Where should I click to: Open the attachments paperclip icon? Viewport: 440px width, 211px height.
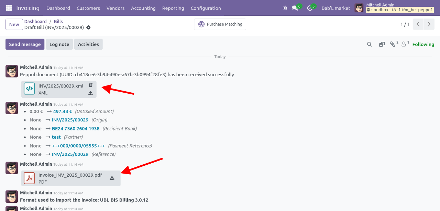click(393, 44)
